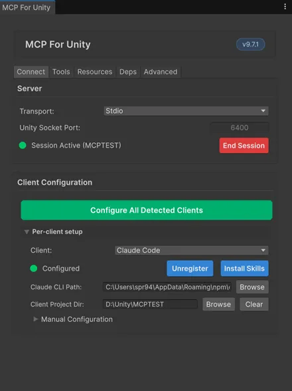Click the Client Project Dir field
292x391 pixels.
point(150,305)
